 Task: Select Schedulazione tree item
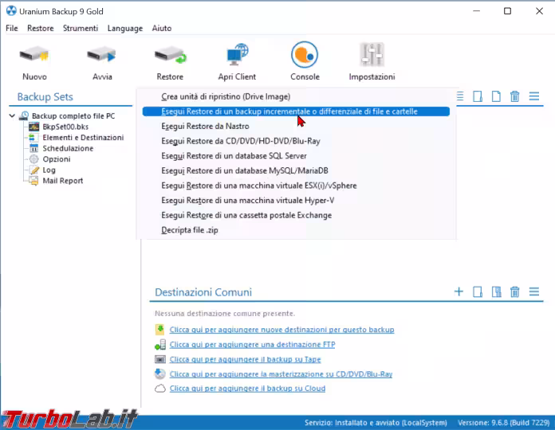[68, 148]
